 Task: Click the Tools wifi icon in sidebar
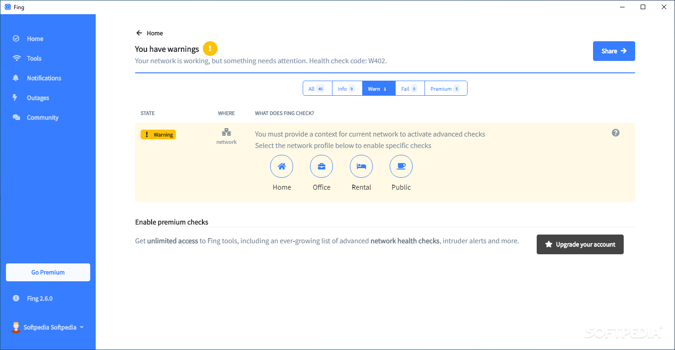click(x=17, y=59)
